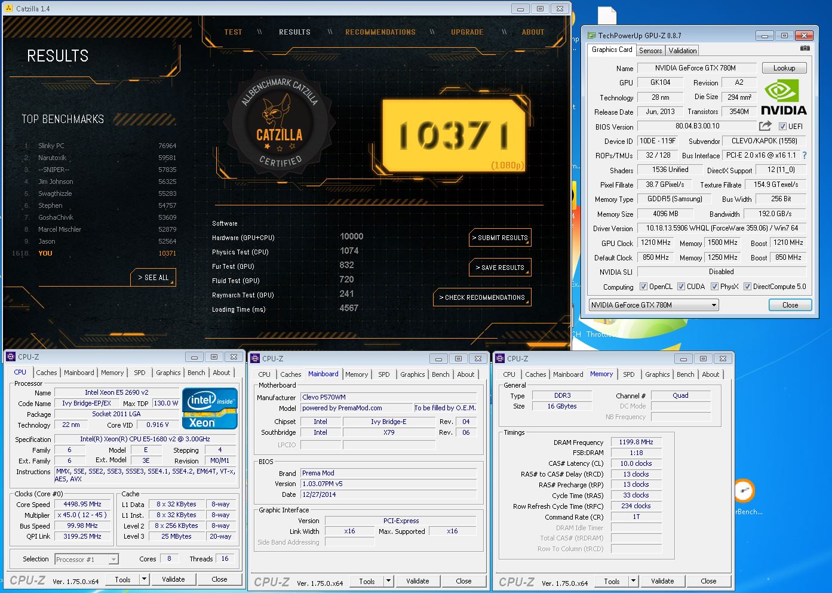Click the CPU-Z Mainboard window title icon

pyautogui.click(x=255, y=358)
